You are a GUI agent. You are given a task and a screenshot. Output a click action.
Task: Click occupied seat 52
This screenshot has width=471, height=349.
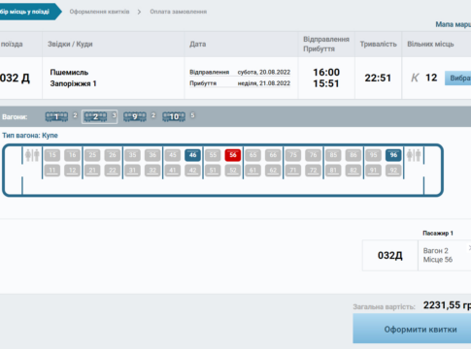[x=233, y=171]
